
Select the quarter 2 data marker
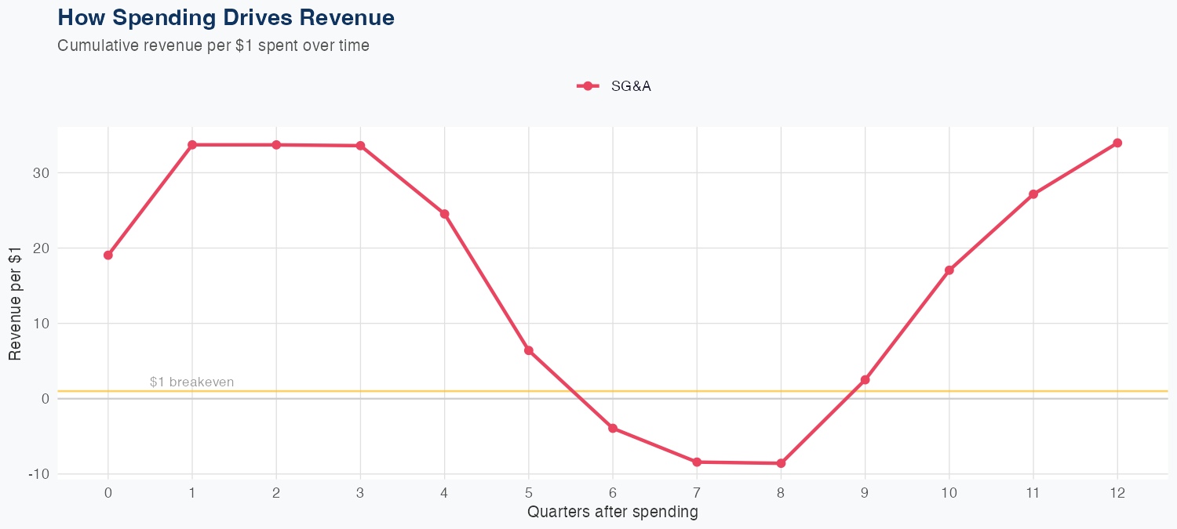tap(276, 145)
